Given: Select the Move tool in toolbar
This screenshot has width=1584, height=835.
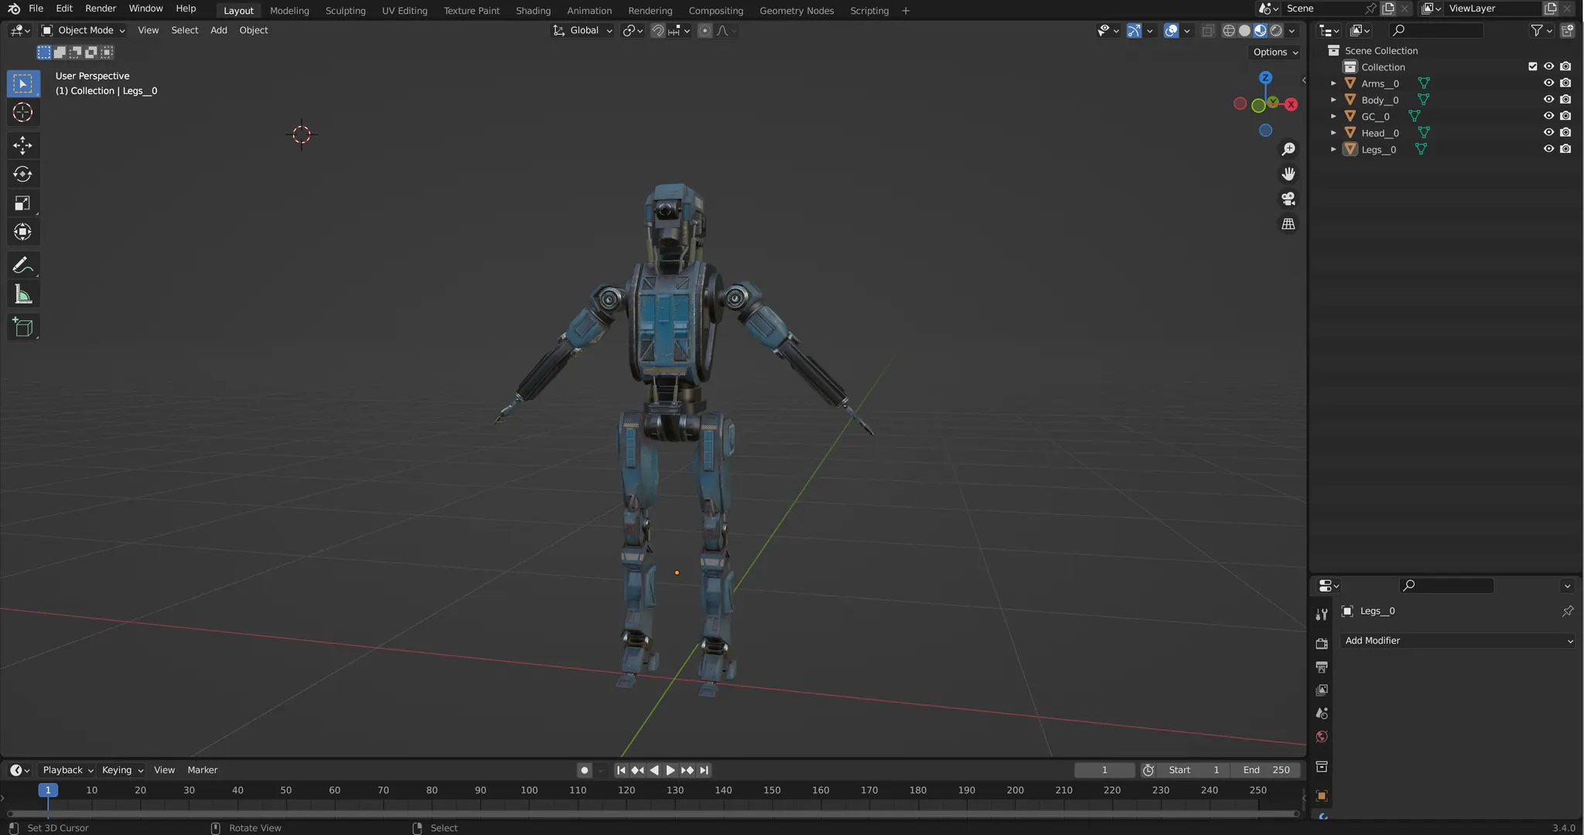Looking at the screenshot, I should 22,145.
